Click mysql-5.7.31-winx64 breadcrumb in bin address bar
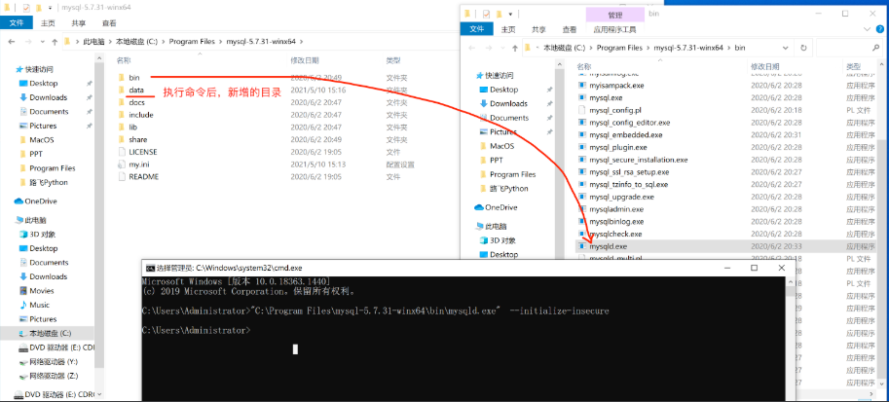889x402 pixels. 688,49
